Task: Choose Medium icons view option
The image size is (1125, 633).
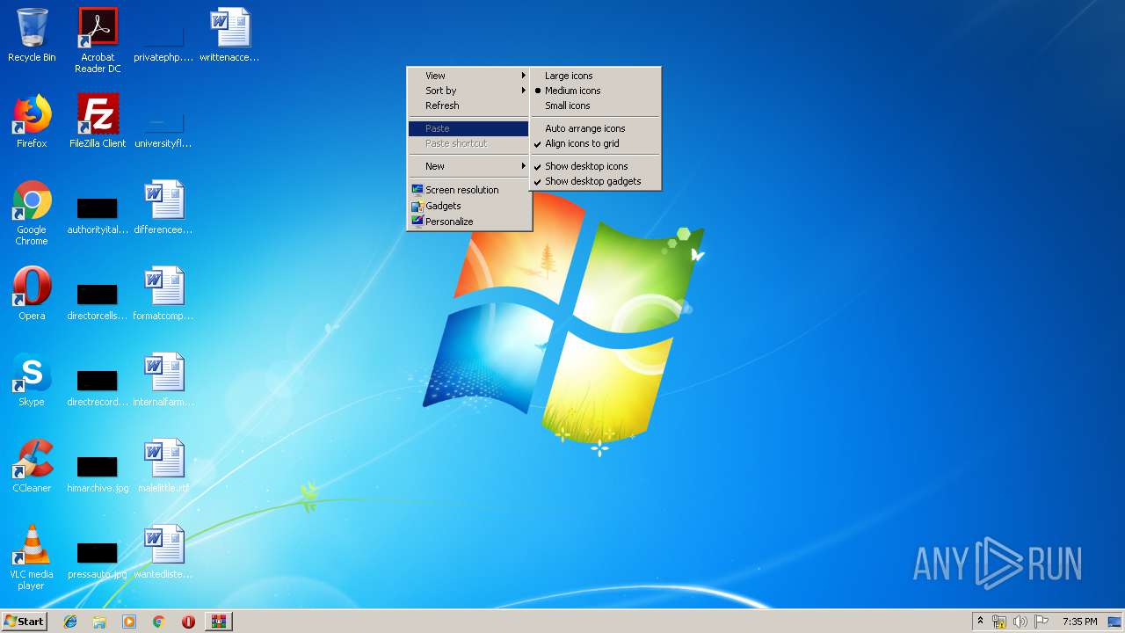Action: coord(595,91)
